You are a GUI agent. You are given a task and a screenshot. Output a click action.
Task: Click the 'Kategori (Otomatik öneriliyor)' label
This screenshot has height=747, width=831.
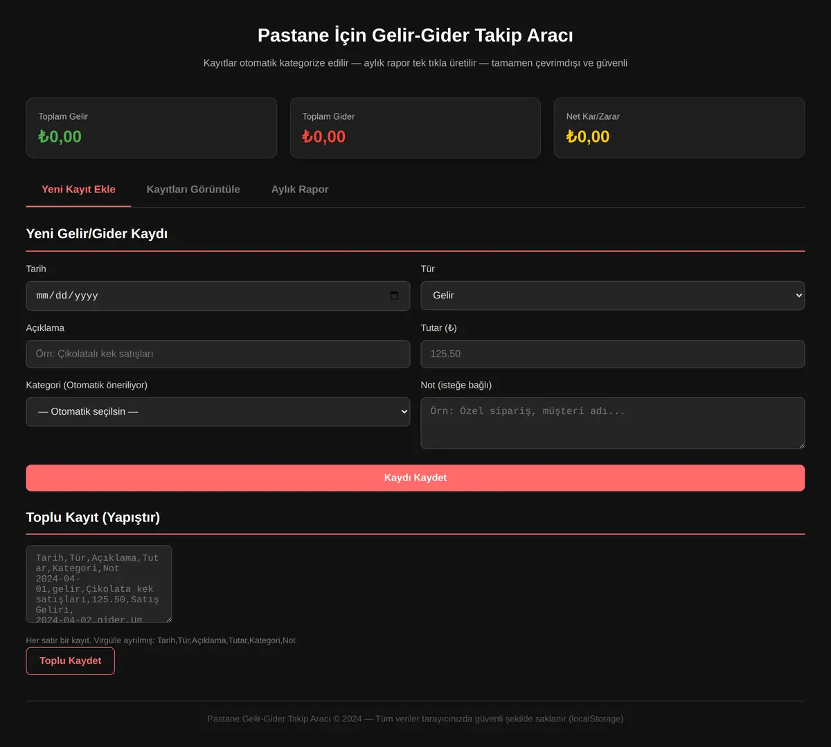tap(87, 385)
